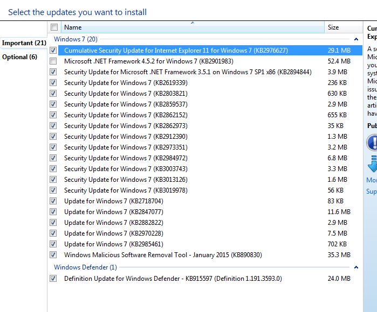Uncheck Security Update KB2973351 checkbox

(x=53, y=147)
